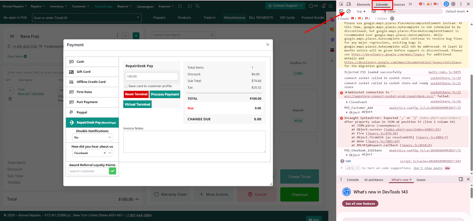Open socketStore.js:22 source link
Viewport: 473px width, 221px height.
[446, 92]
